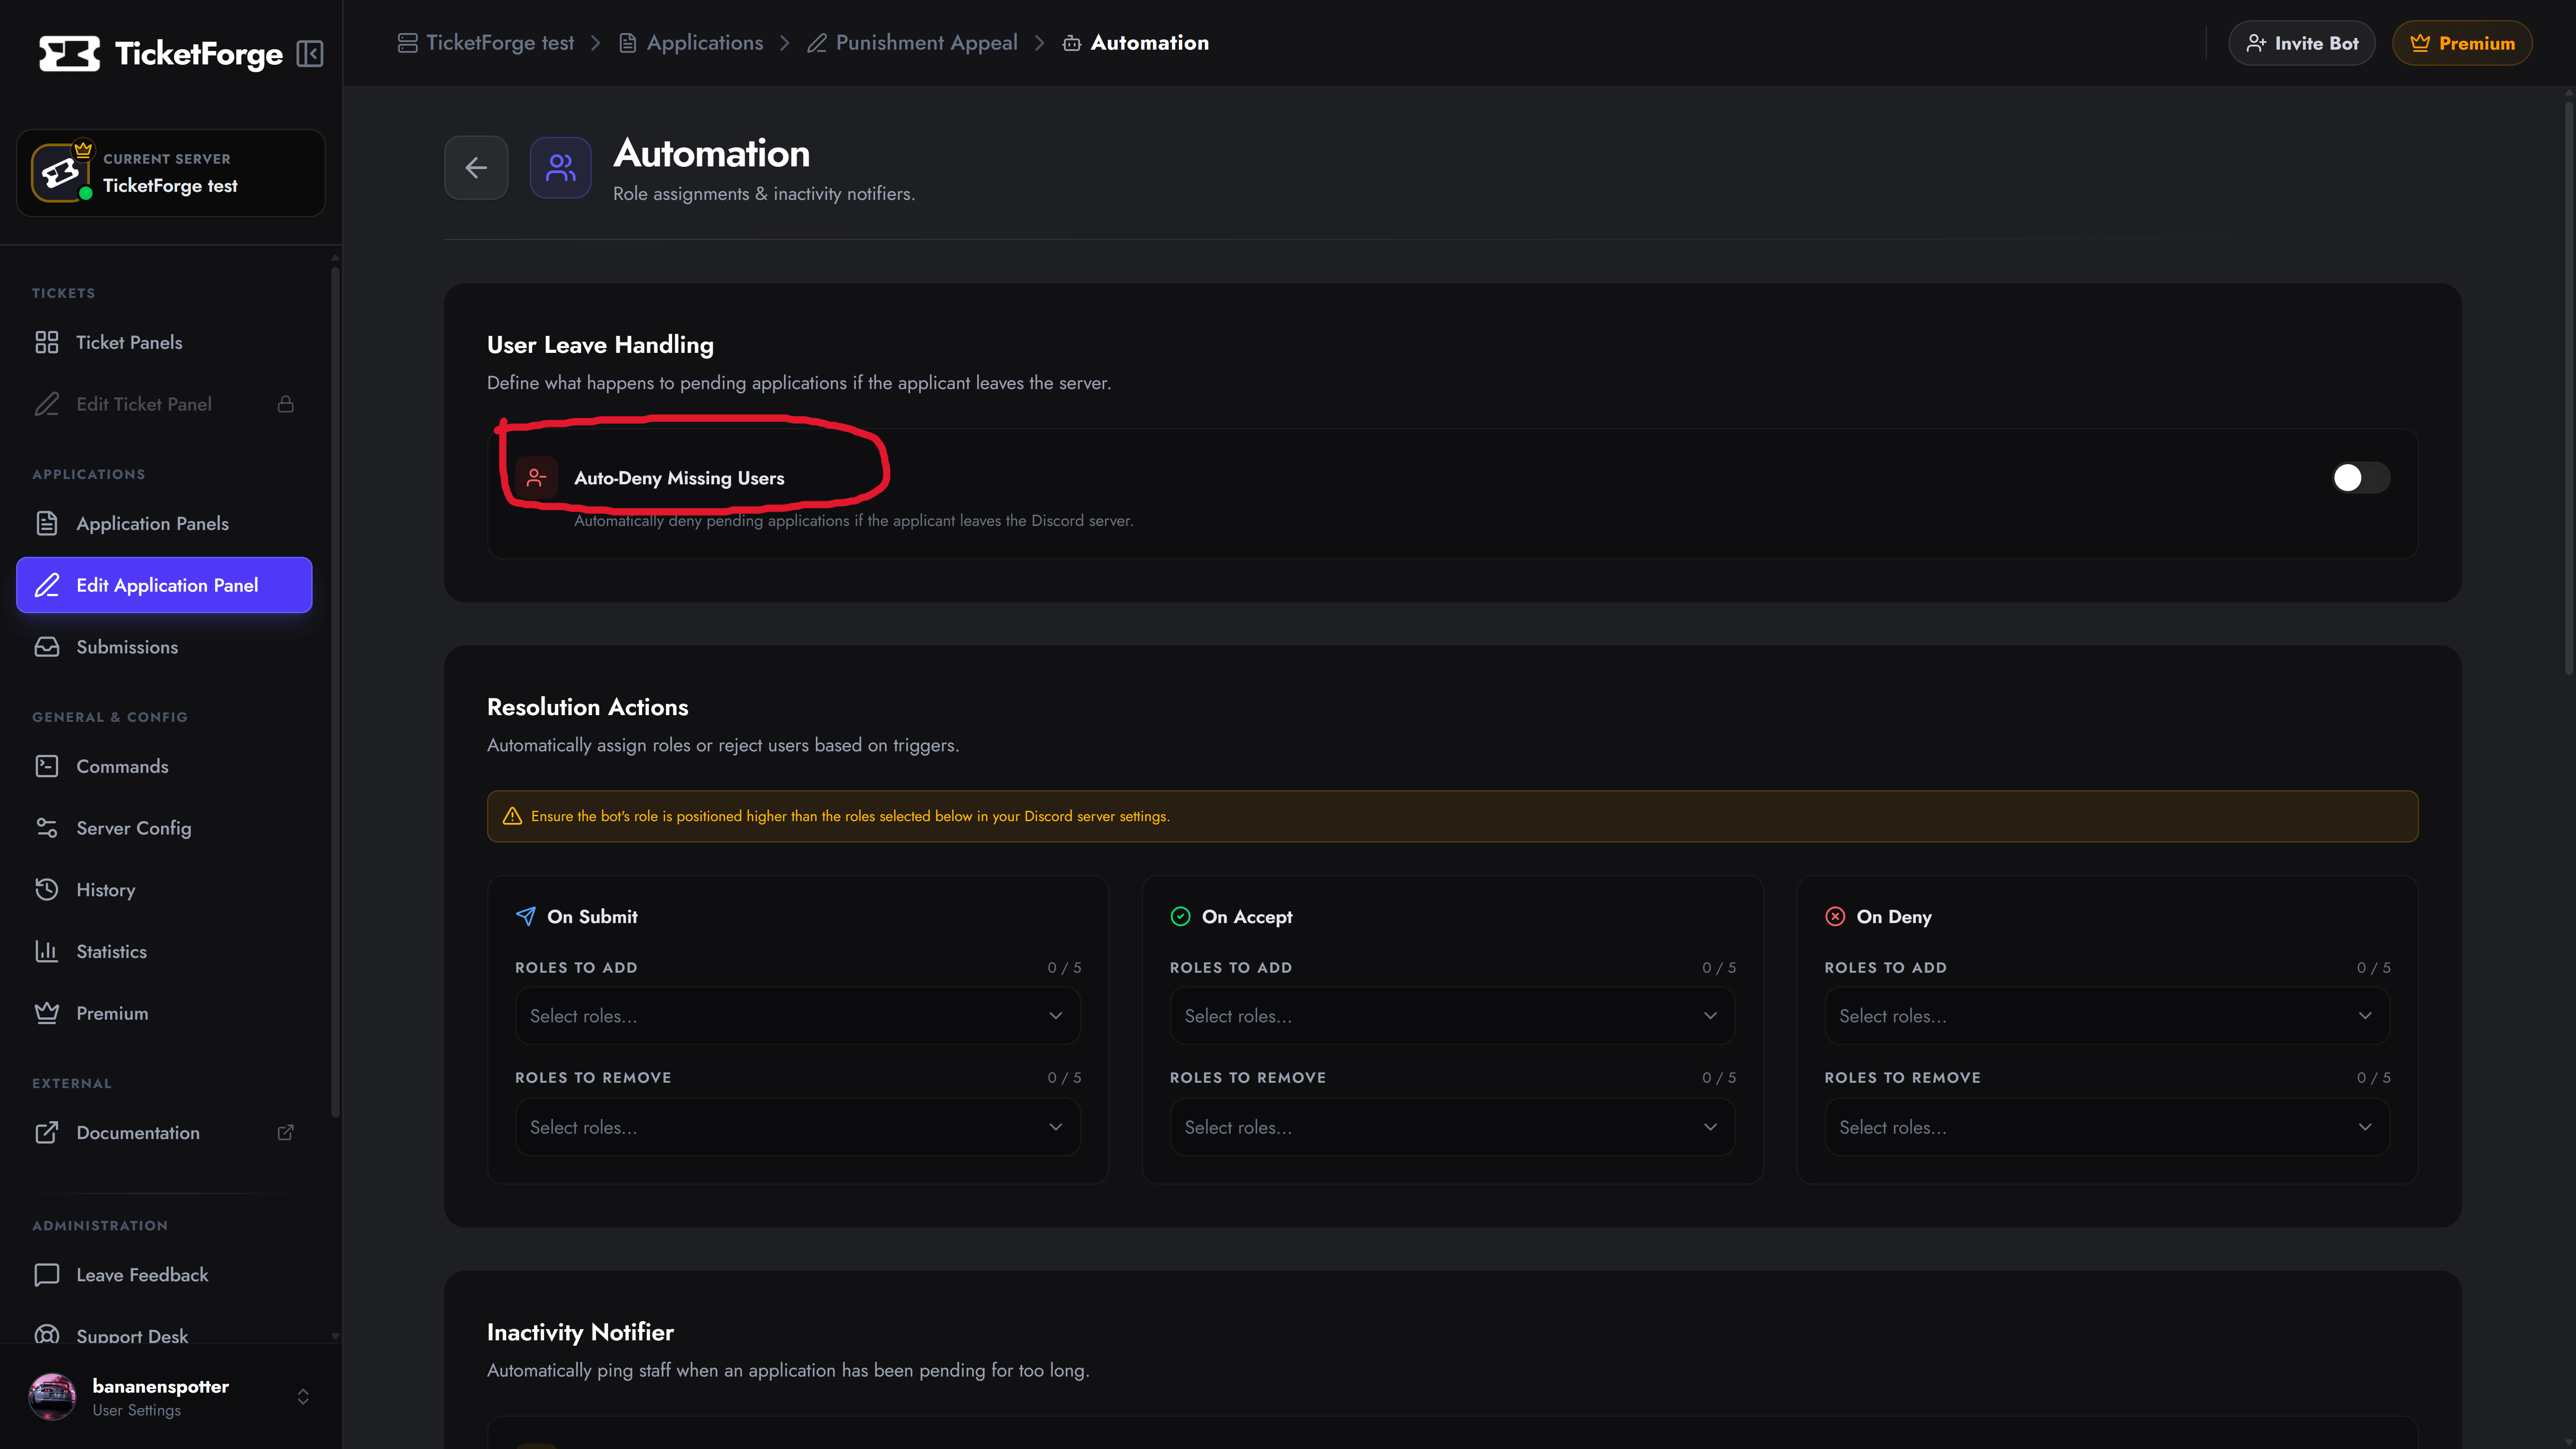Open On Deny Roles to Add dropdown
This screenshot has width=2576, height=1449.
2107,1016
